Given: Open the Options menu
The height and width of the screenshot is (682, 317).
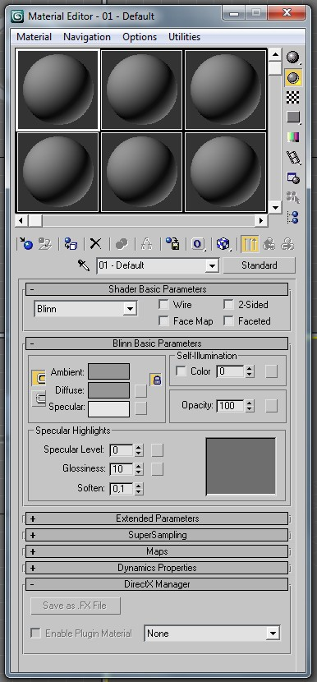Looking at the screenshot, I should click(x=140, y=37).
